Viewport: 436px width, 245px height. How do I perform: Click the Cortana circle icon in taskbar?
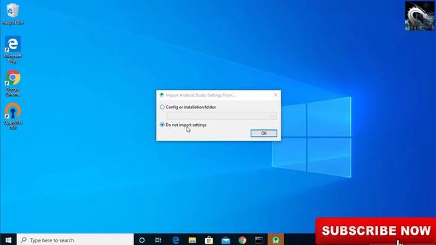click(x=142, y=240)
